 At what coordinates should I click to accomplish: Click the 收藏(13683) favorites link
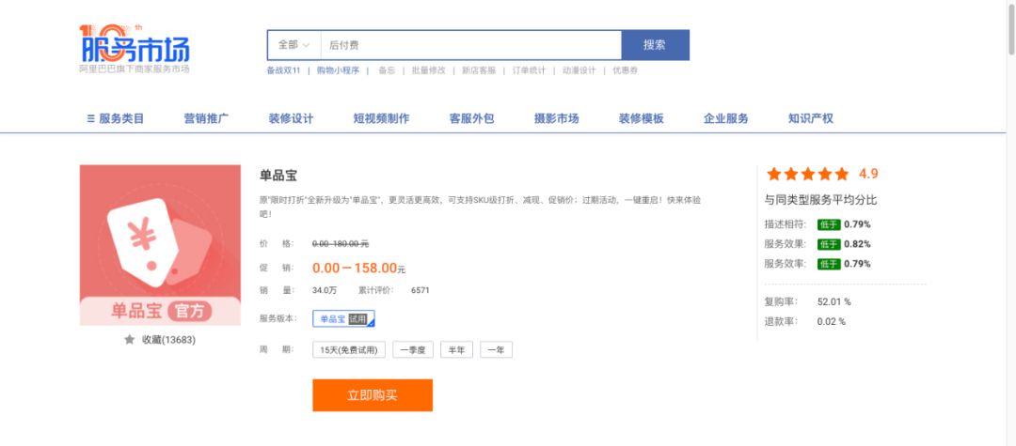click(x=168, y=339)
